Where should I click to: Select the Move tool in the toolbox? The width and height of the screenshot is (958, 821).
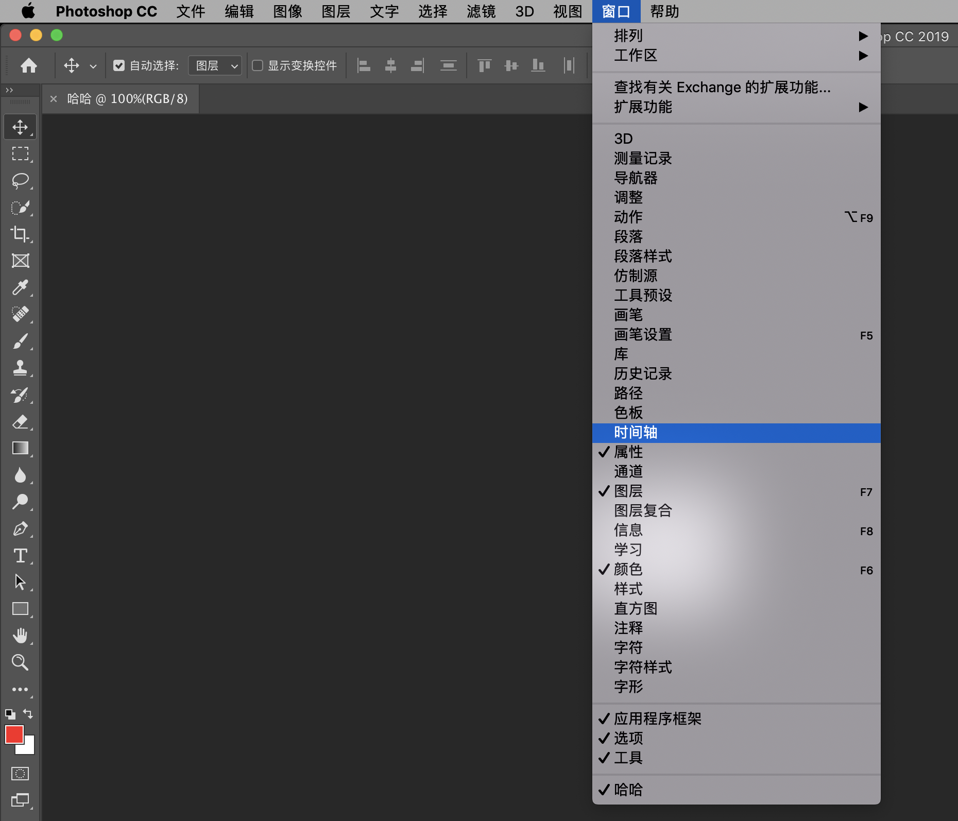(x=20, y=127)
